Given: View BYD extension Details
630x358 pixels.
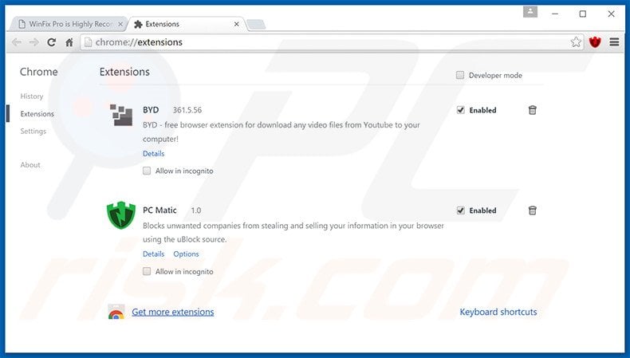Looking at the screenshot, I should 153,154.
